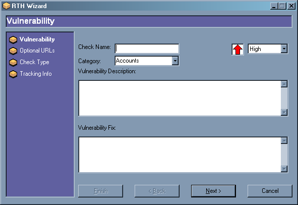The height and width of the screenshot is (205, 298).
Task: Open the High severity dropdown
Action: [284, 49]
